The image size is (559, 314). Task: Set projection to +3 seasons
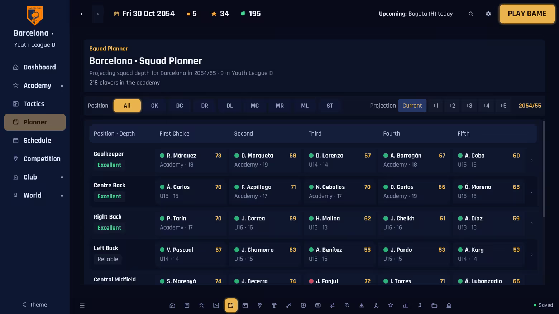pos(469,106)
